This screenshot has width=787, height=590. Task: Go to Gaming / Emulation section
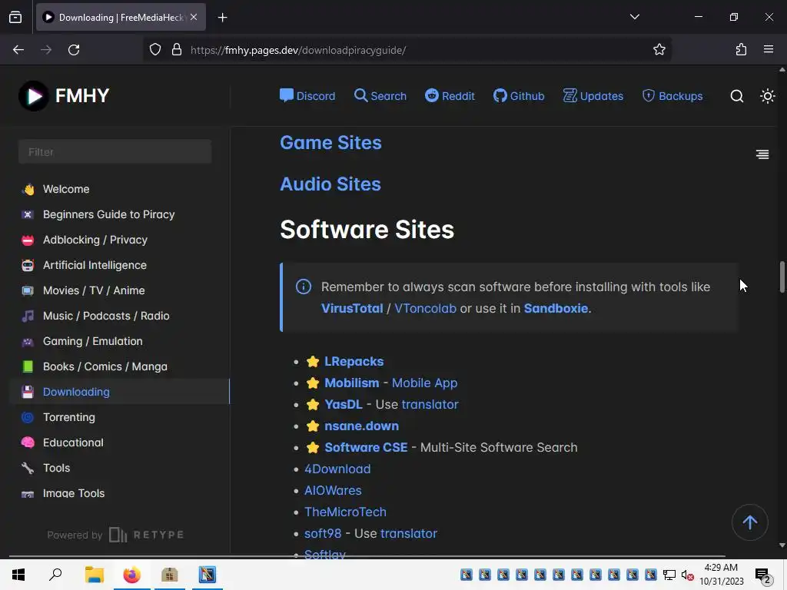click(92, 341)
